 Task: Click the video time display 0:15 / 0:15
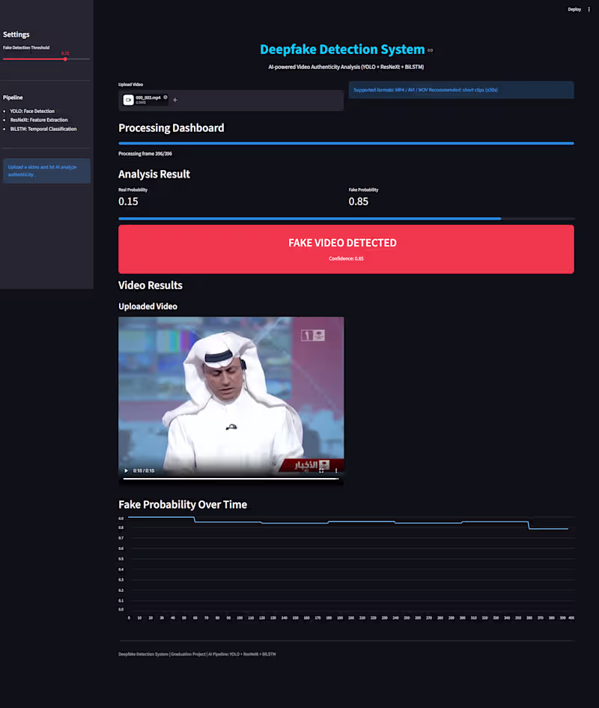click(144, 471)
